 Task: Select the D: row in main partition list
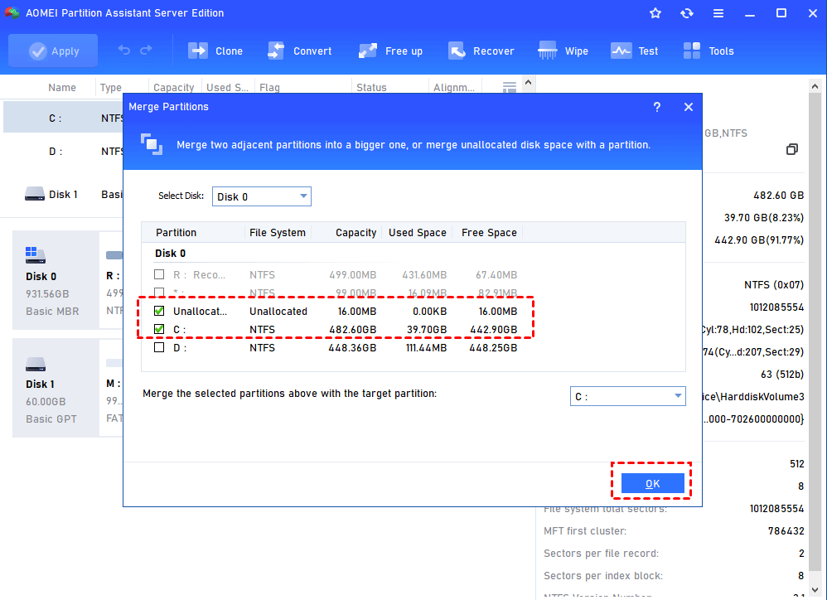[x=63, y=152]
